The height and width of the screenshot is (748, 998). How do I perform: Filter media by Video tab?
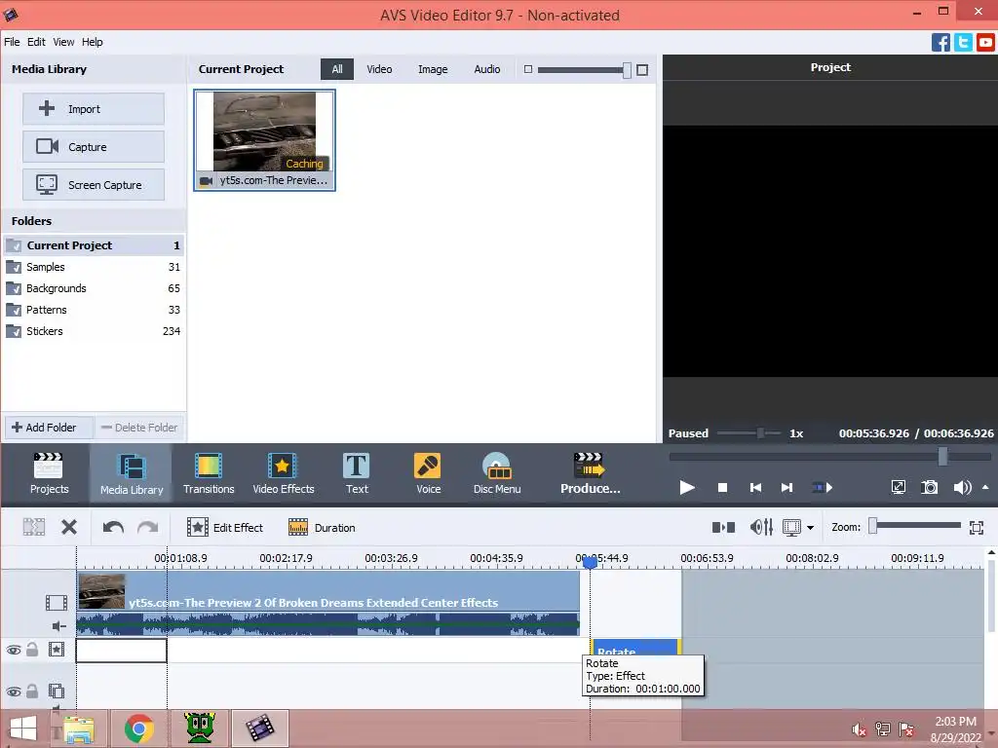coord(379,69)
